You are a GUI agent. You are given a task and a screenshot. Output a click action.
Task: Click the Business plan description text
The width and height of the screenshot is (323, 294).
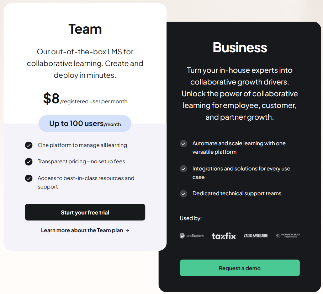[x=239, y=94]
